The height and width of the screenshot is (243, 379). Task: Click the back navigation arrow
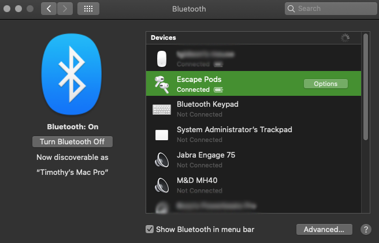tap(49, 9)
